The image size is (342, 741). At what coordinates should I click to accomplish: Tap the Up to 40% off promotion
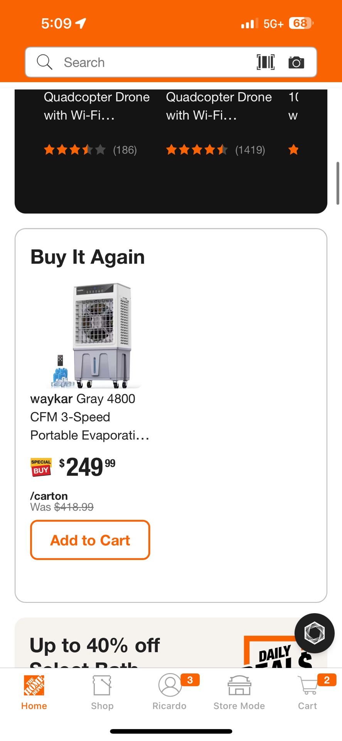[95, 646]
